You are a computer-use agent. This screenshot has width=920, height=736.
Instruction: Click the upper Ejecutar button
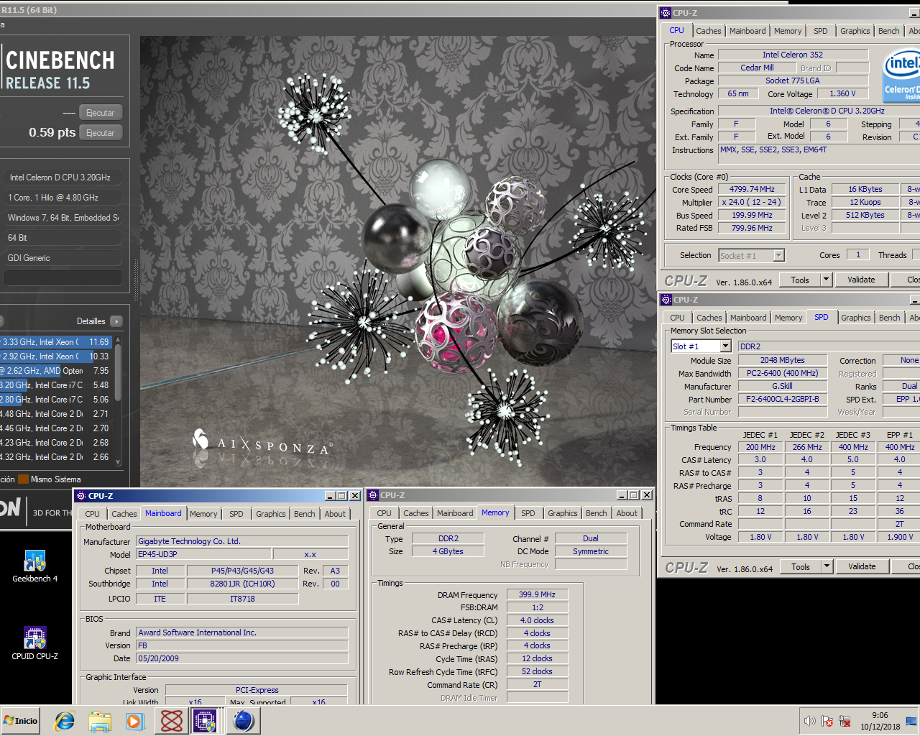100,113
